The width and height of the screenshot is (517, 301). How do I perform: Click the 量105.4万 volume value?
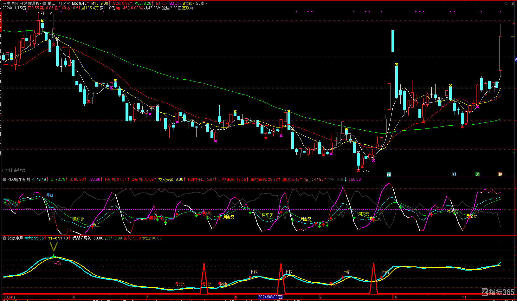(x=90, y=8)
